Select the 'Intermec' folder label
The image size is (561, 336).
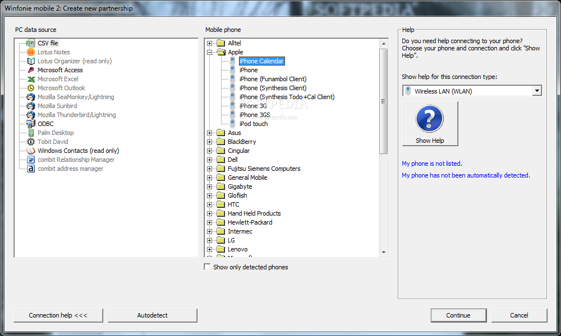tap(240, 231)
